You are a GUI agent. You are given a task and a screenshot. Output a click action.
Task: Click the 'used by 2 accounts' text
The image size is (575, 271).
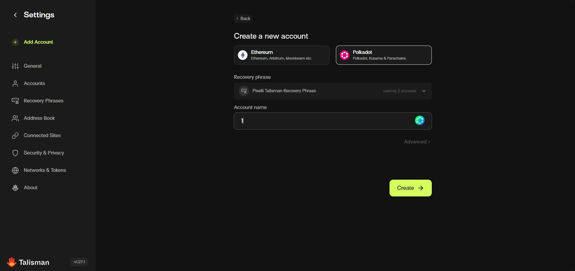click(400, 91)
